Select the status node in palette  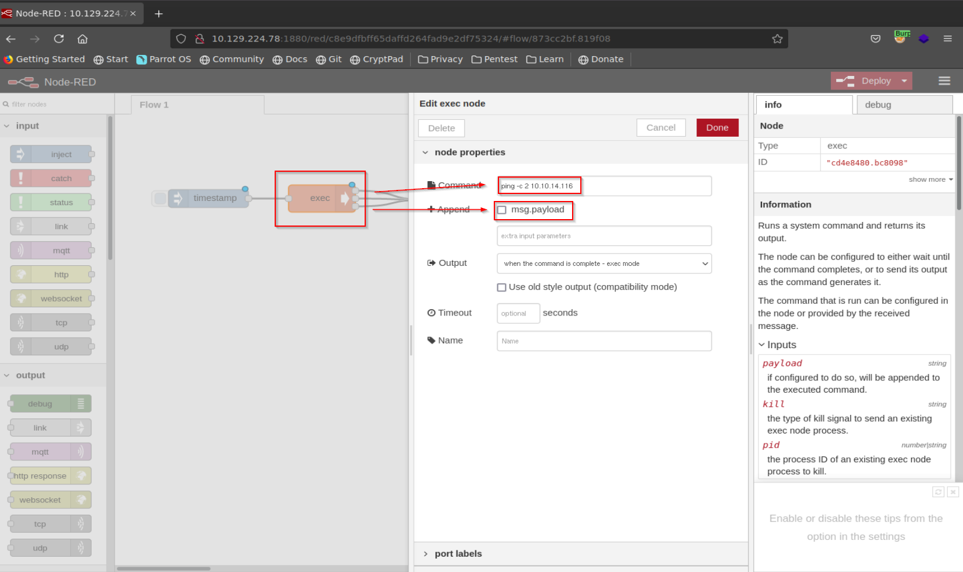point(51,202)
